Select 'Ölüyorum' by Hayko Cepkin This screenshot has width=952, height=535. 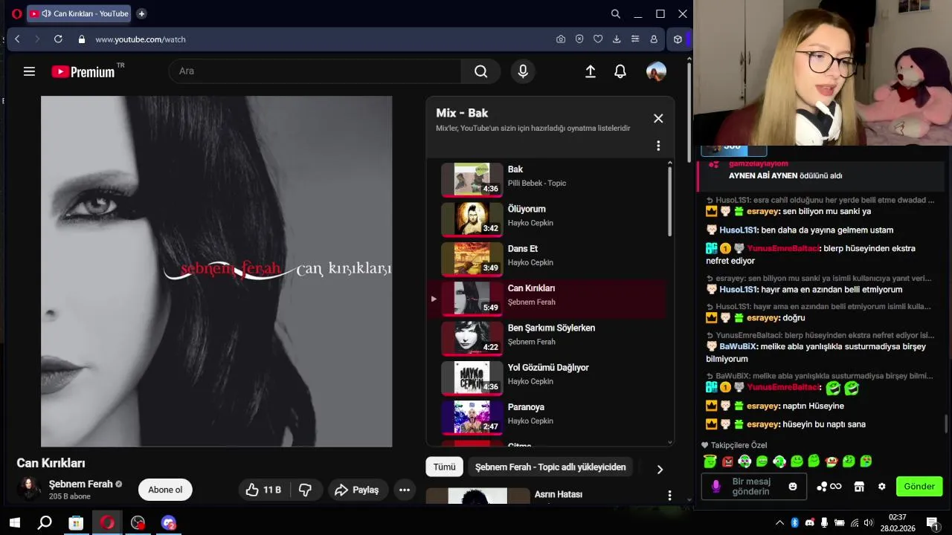coord(547,218)
